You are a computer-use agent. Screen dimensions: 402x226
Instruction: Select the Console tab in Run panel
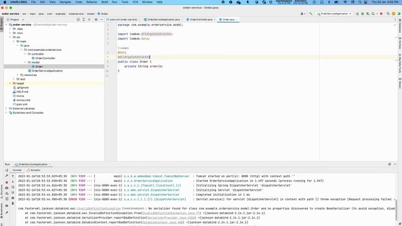click(x=17, y=170)
